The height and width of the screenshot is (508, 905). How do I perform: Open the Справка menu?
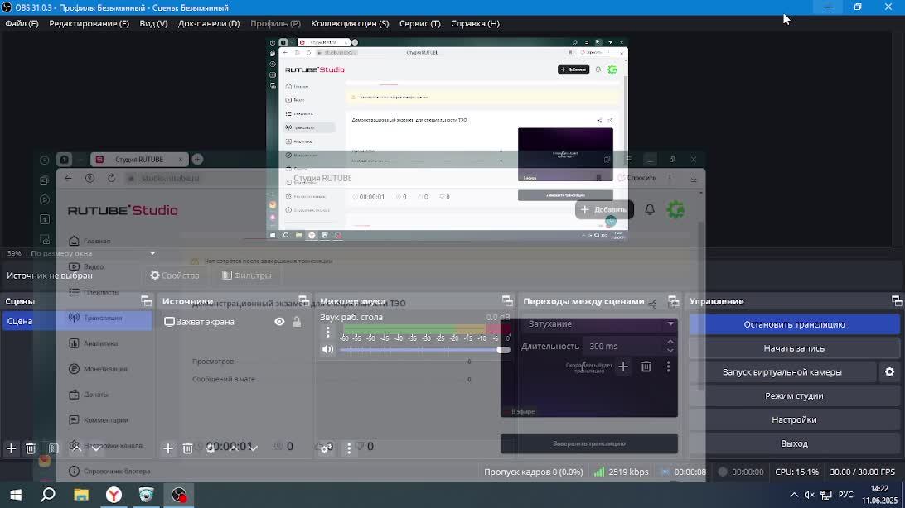coord(475,24)
